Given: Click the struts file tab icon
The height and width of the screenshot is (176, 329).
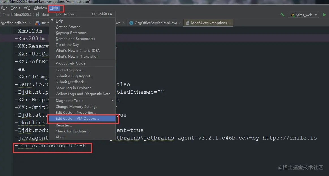Looking at the screenshot, I should click(38, 23).
